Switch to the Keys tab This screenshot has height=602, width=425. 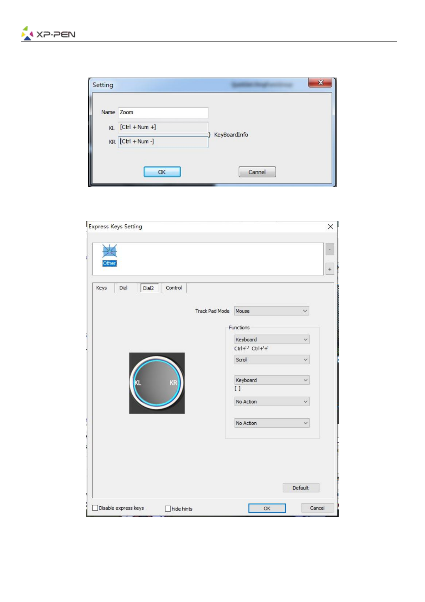click(x=101, y=288)
